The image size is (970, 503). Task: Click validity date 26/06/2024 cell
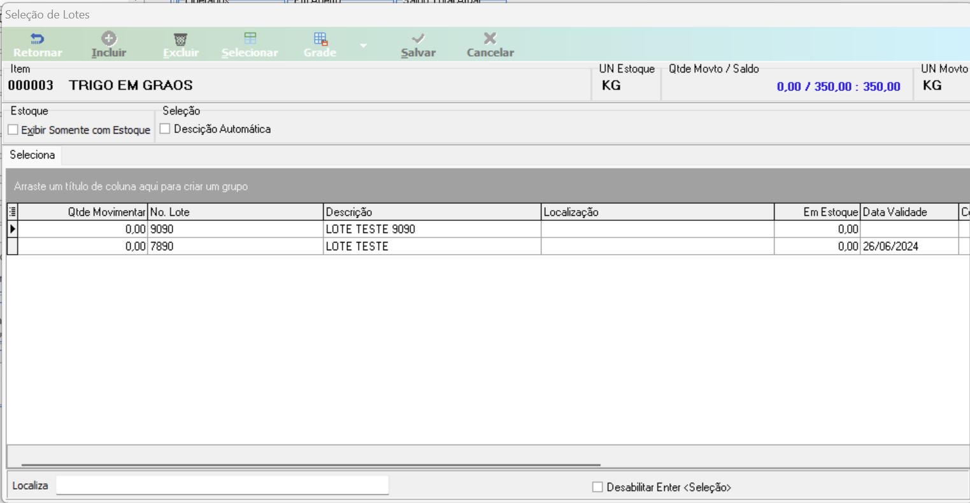click(x=909, y=246)
